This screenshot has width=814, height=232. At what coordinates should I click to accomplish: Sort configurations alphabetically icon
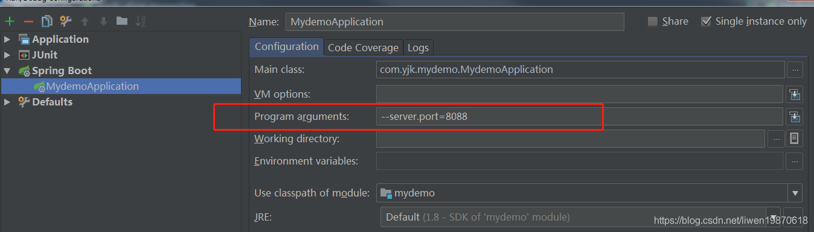pos(141,22)
